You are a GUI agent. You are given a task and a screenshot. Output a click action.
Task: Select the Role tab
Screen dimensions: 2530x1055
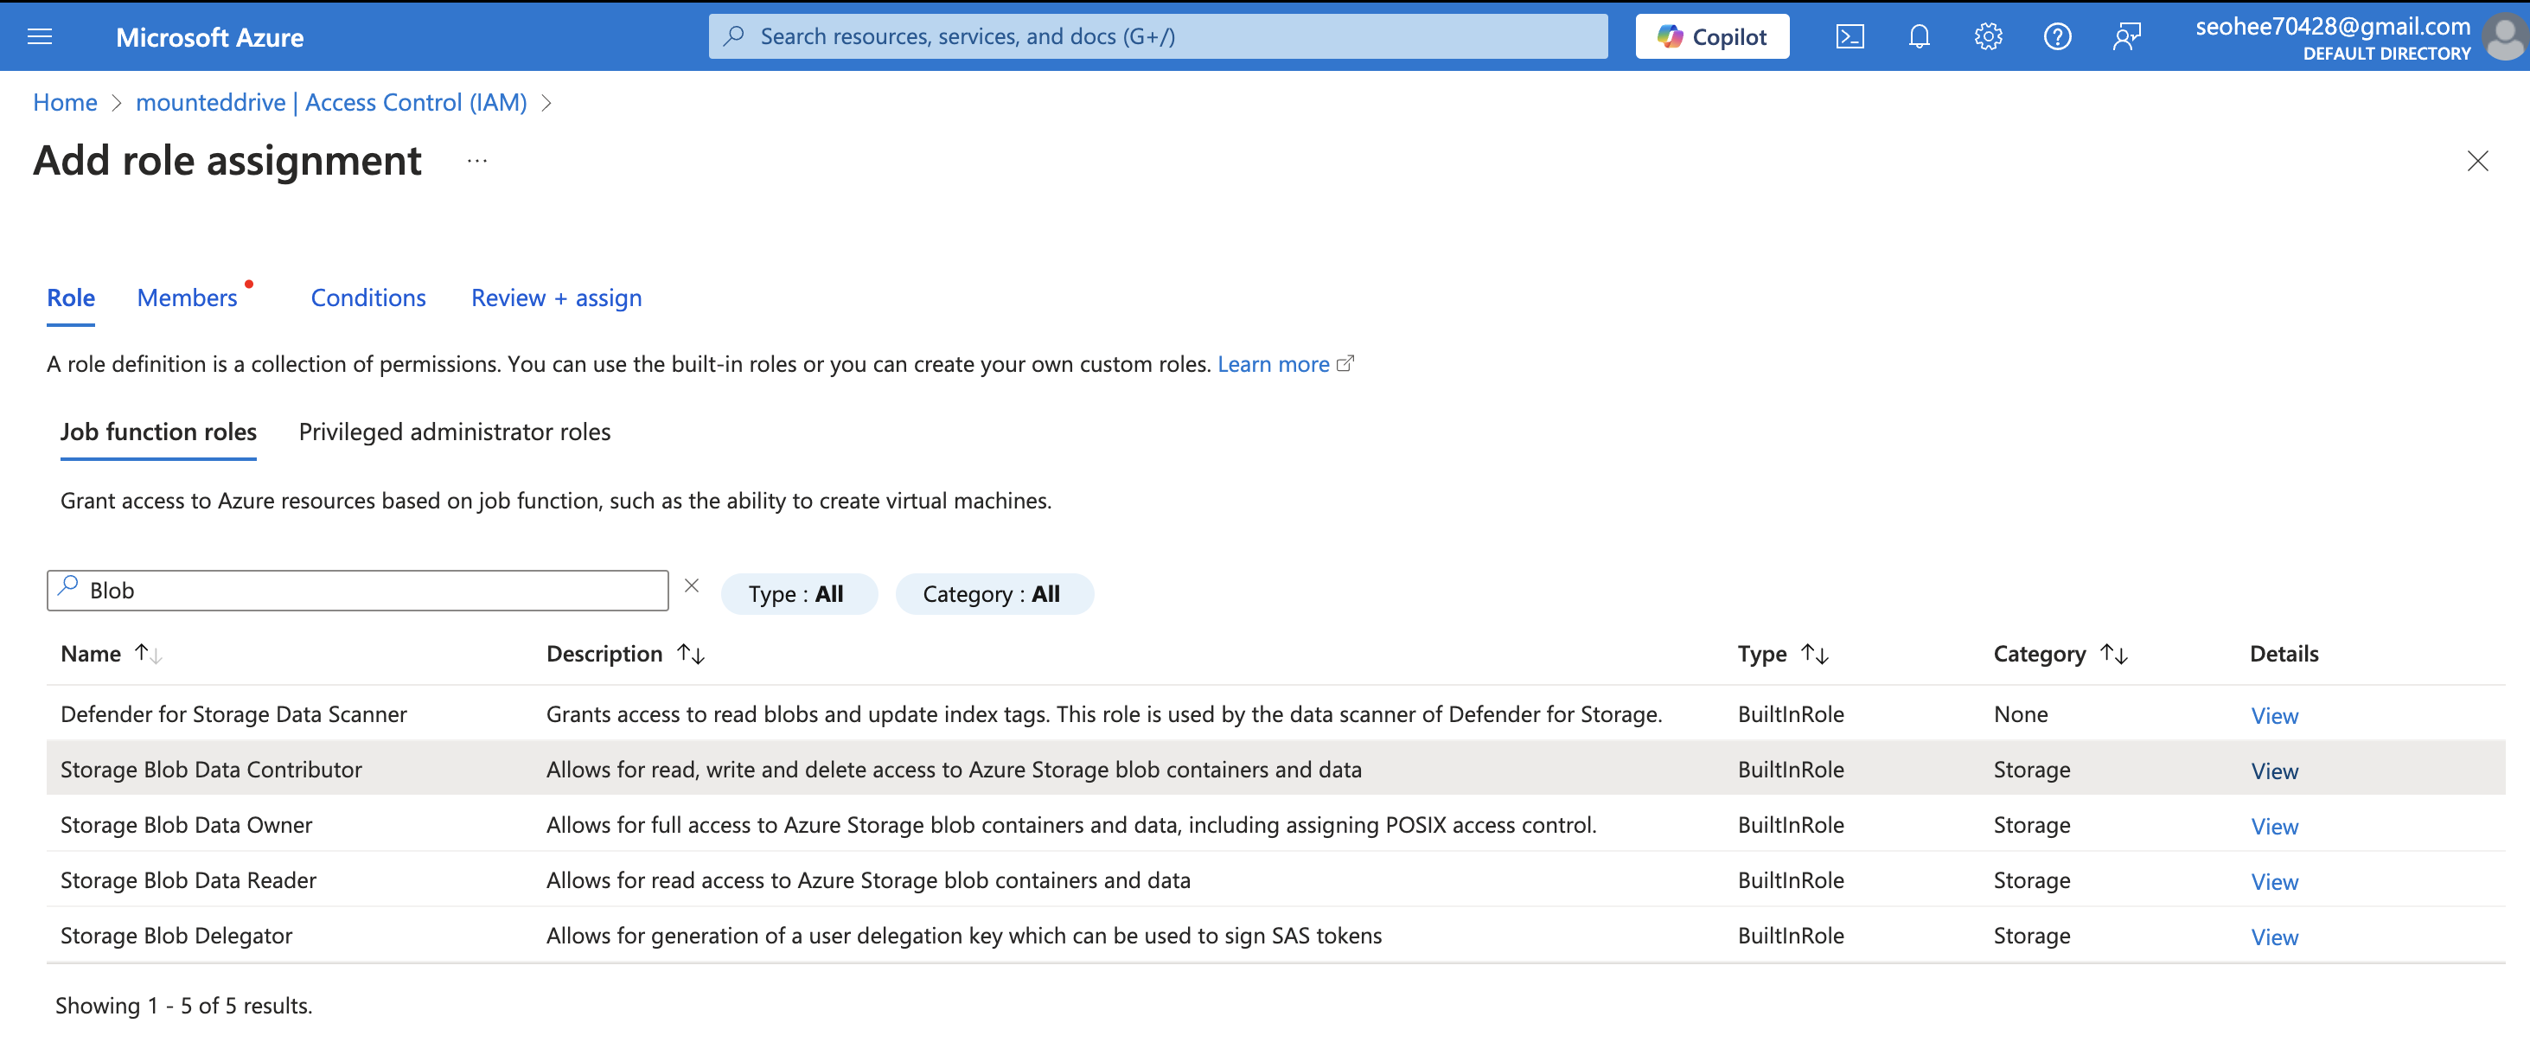tap(71, 297)
